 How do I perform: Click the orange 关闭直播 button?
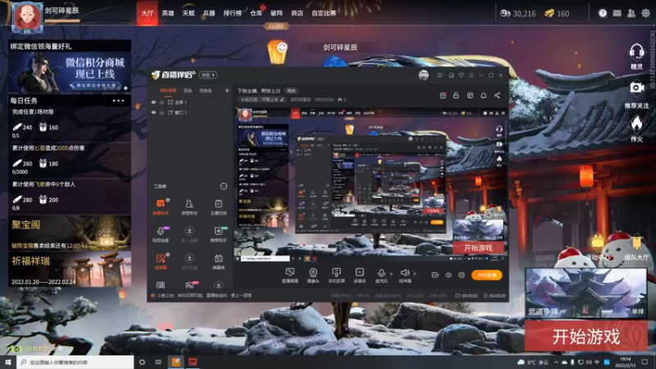[487, 276]
